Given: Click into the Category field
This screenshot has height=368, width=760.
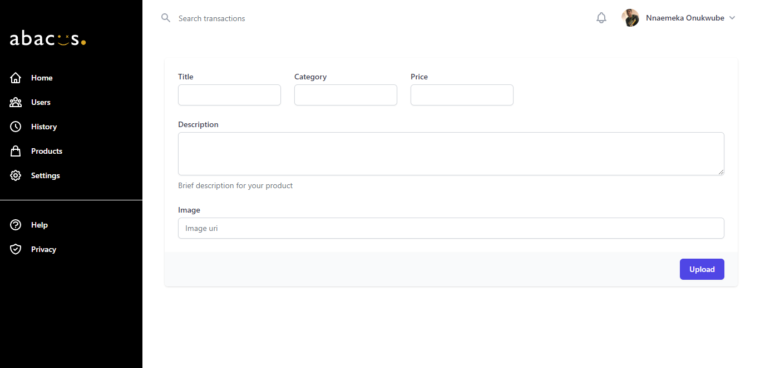Looking at the screenshot, I should [346, 95].
